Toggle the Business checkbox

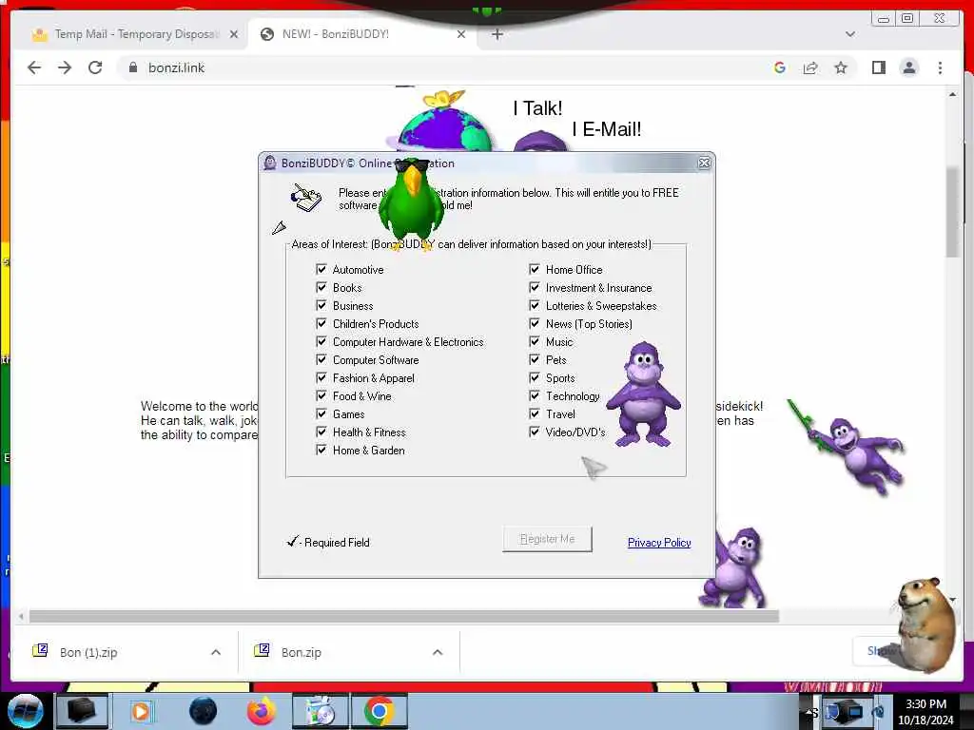pos(321,305)
